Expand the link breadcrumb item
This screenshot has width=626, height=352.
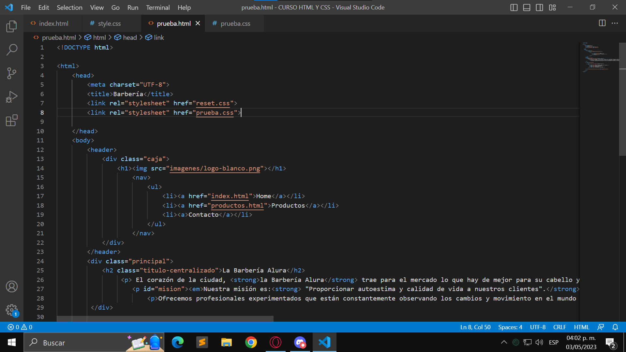pyautogui.click(x=155, y=37)
